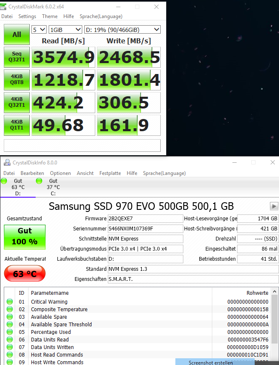Screen dimensions: 279x365
Task: Click the status icon for Available Spare row 03
Action: [10, 317]
